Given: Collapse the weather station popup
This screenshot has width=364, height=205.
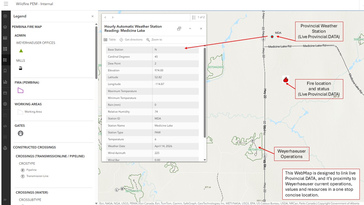Looking at the screenshot, I should [190, 28].
